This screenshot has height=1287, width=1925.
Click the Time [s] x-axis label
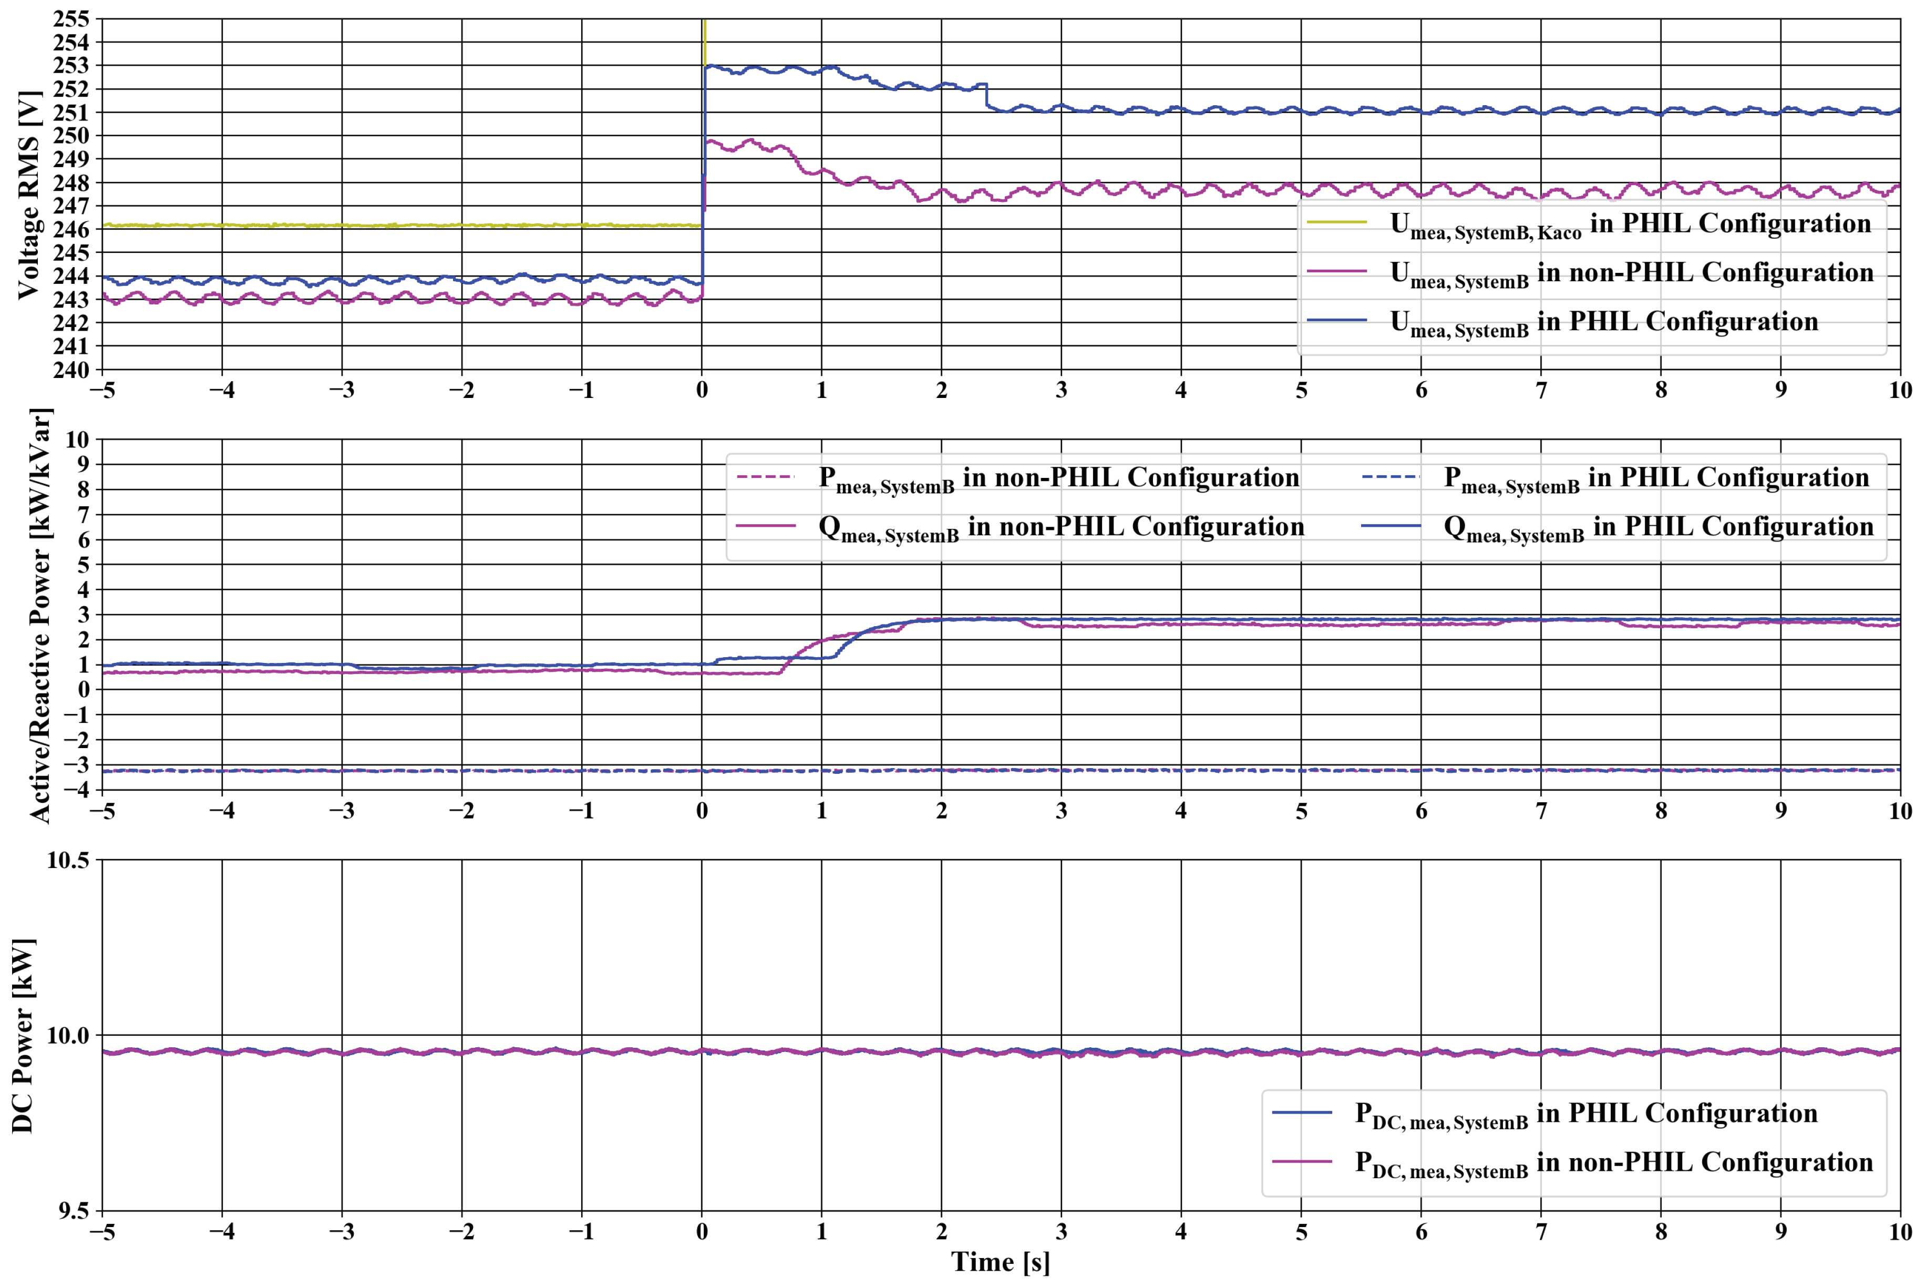(x=1000, y=1262)
